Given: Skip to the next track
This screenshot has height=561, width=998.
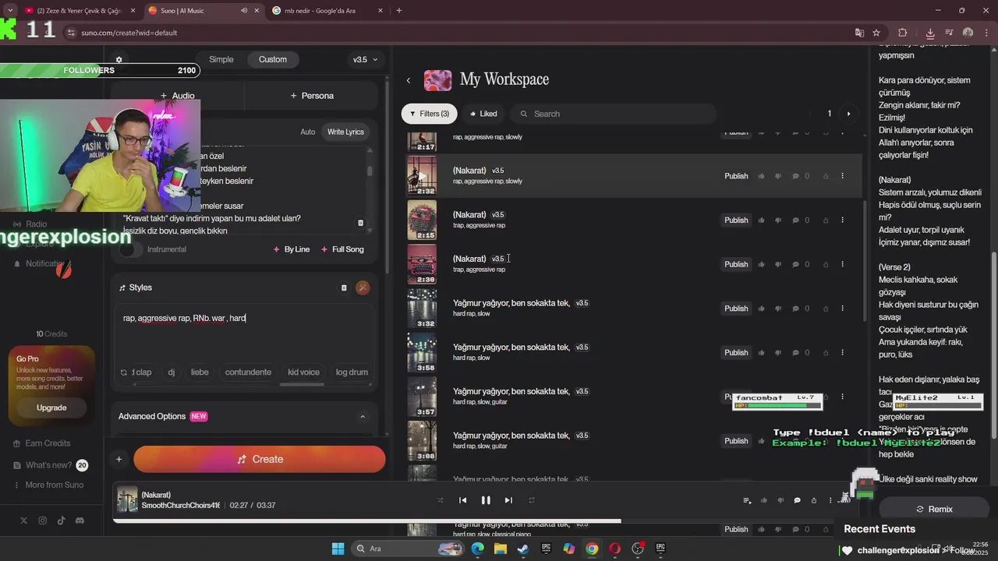Looking at the screenshot, I should [x=508, y=500].
